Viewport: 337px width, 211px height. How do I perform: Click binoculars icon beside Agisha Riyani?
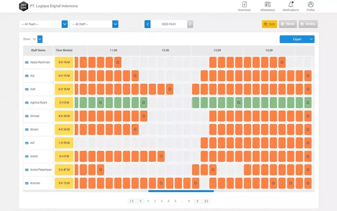[27, 103]
